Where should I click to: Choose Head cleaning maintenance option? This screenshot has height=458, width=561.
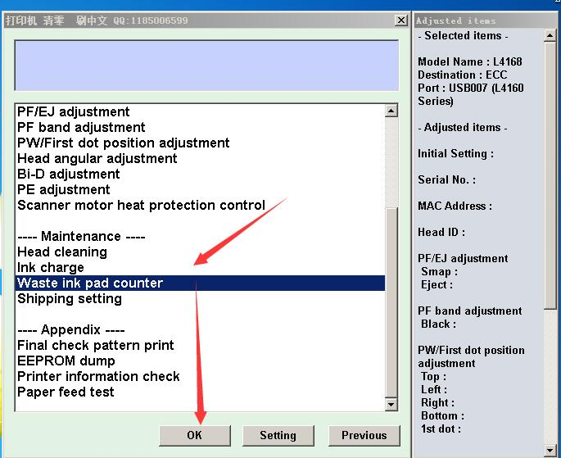pyautogui.click(x=62, y=252)
